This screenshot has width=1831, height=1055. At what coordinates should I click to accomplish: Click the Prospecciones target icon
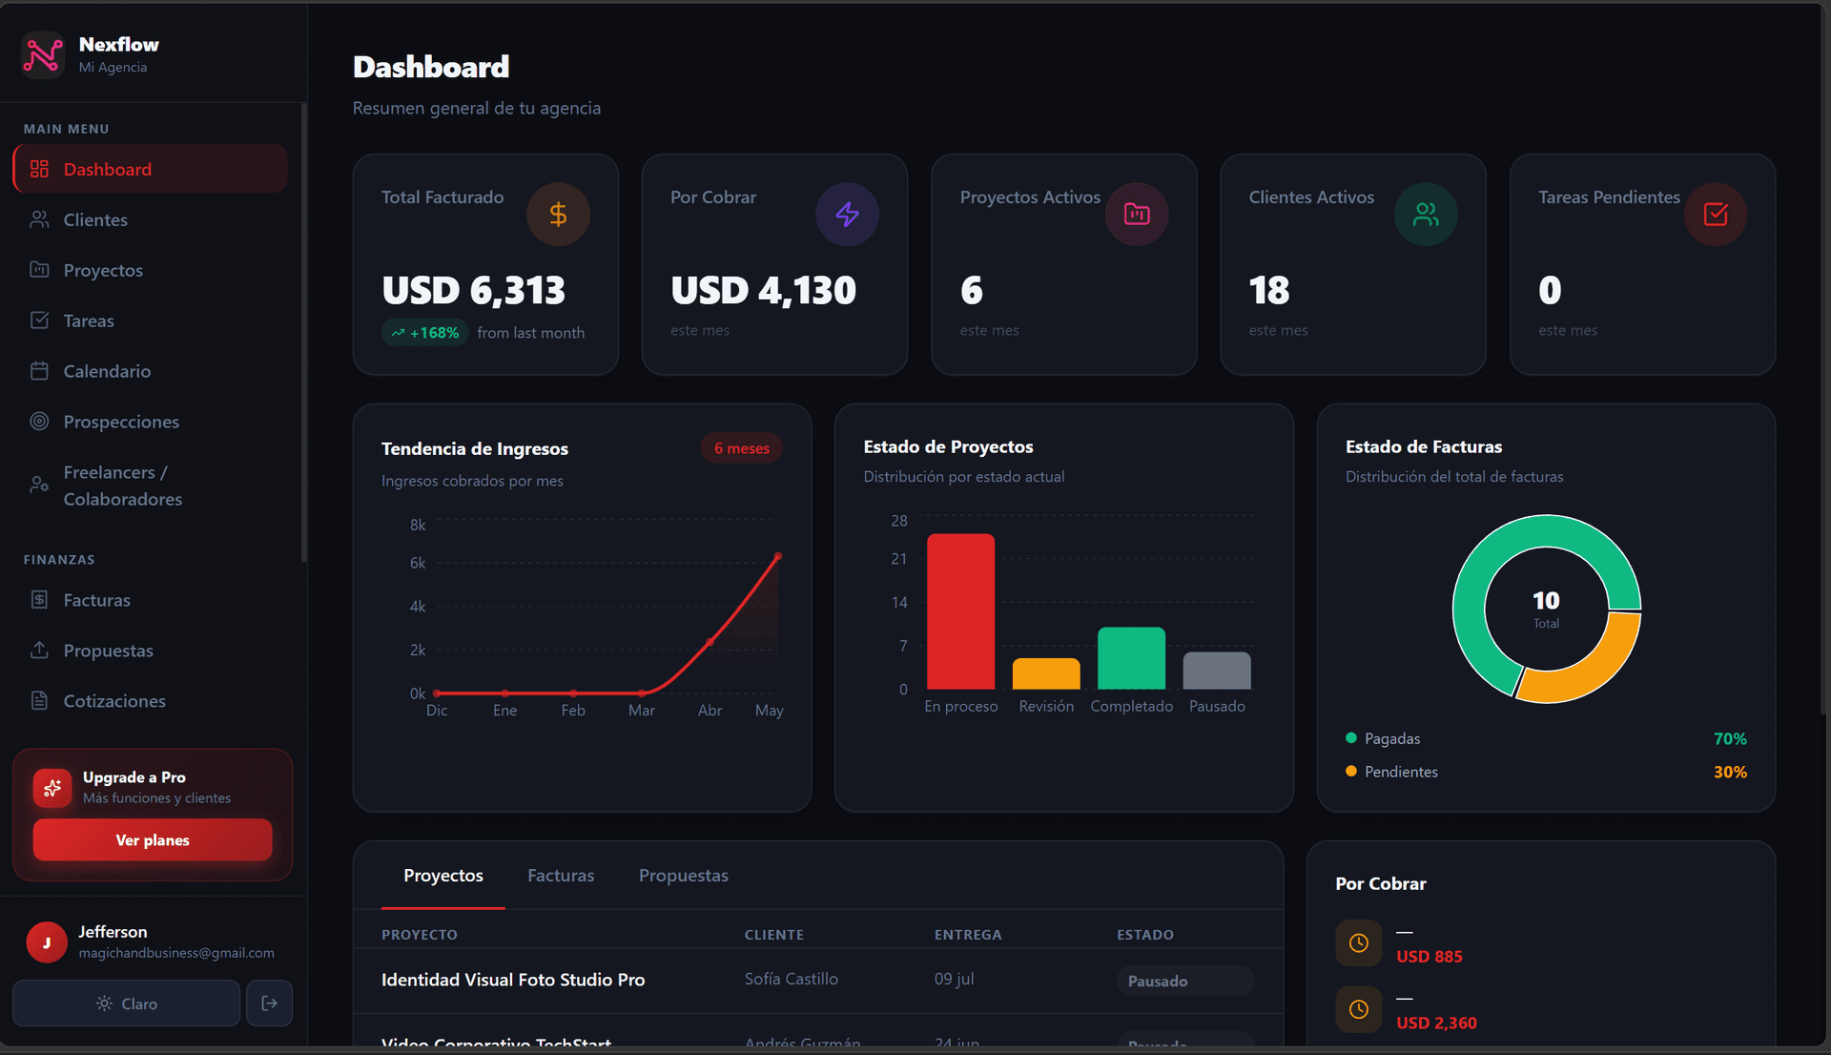point(39,422)
